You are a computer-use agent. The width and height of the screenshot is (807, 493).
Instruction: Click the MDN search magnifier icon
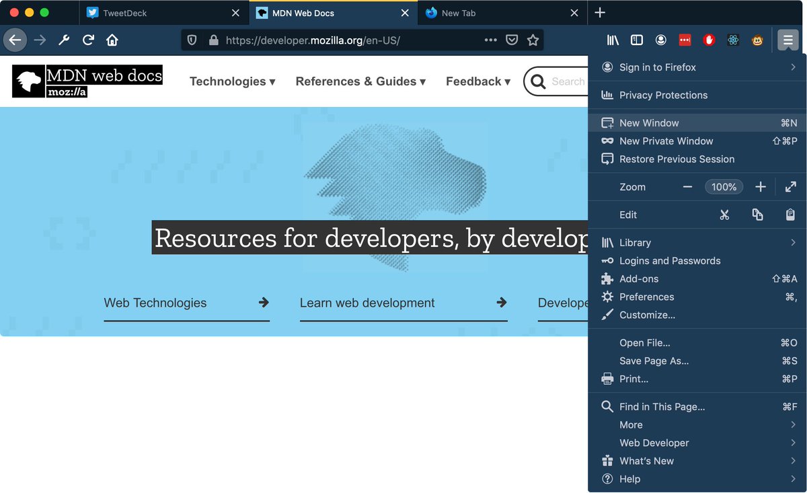[537, 82]
